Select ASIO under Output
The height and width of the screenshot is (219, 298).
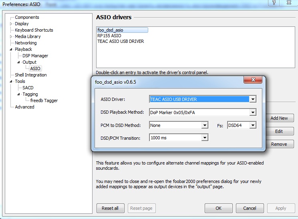pyautogui.click(x=35, y=68)
